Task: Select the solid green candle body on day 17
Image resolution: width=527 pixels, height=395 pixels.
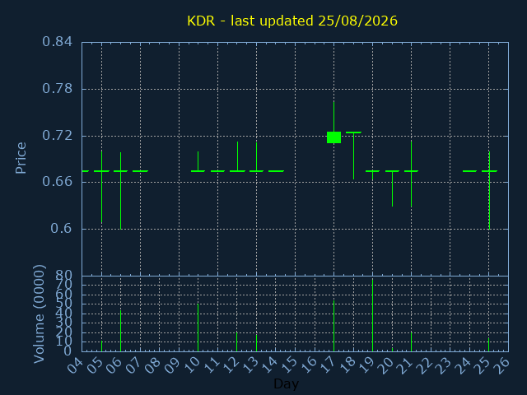Action: (333, 137)
